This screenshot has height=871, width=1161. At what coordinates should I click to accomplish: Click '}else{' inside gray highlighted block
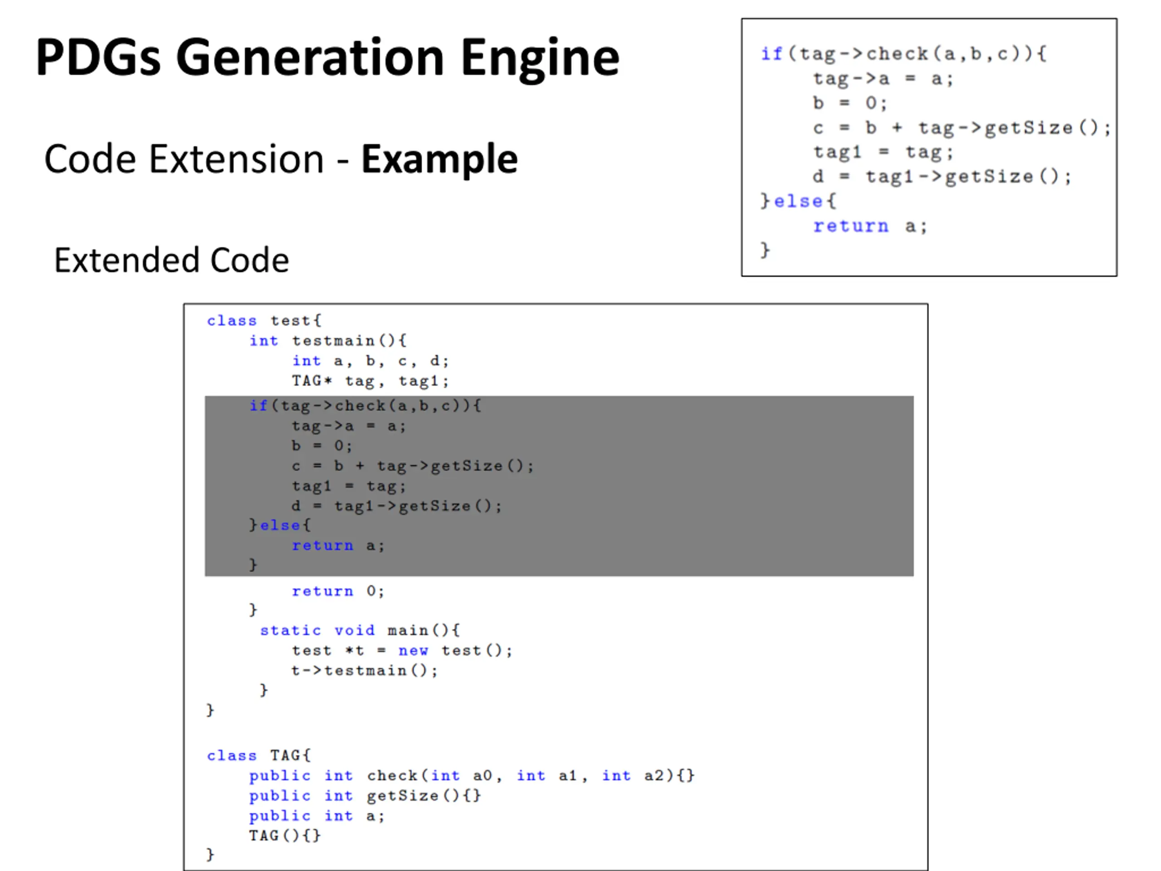tap(280, 525)
